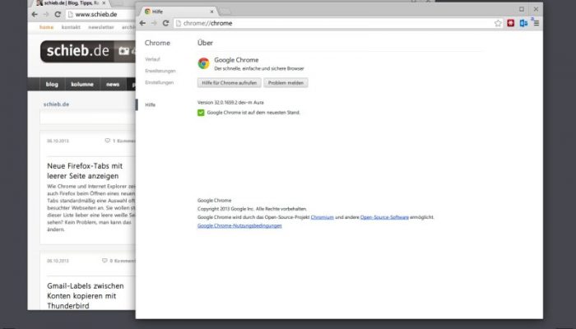
Task: Click the Hilfe für Chrome aufrufen button
Action: point(230,82)
